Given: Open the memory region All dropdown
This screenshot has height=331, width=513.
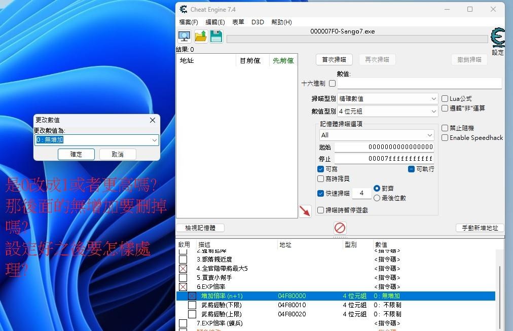Looking at the screenshot, I should pyautogui.click(x=377, y=135).
